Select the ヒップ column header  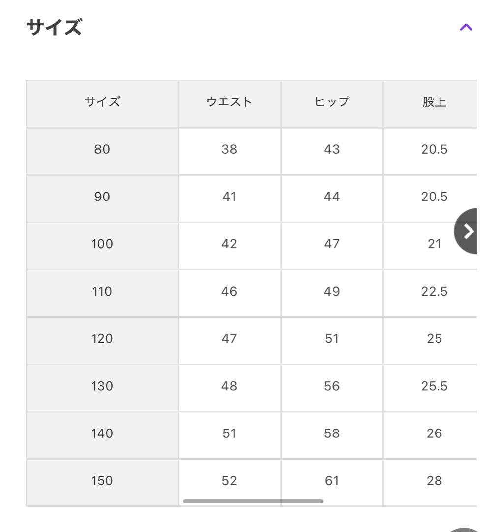332,102
